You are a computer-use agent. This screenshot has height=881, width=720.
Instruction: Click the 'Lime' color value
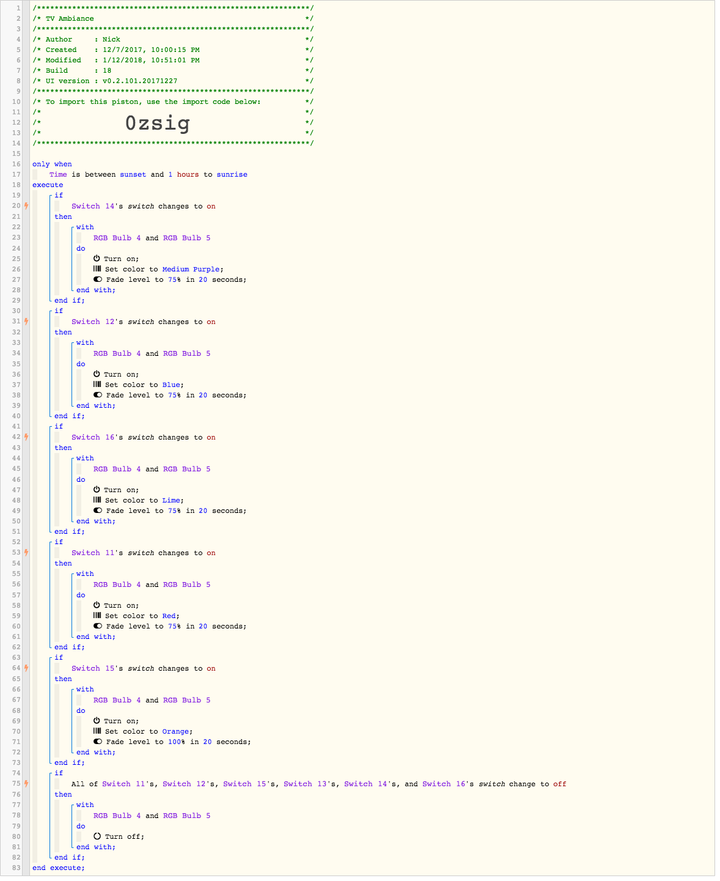point(171,500)
